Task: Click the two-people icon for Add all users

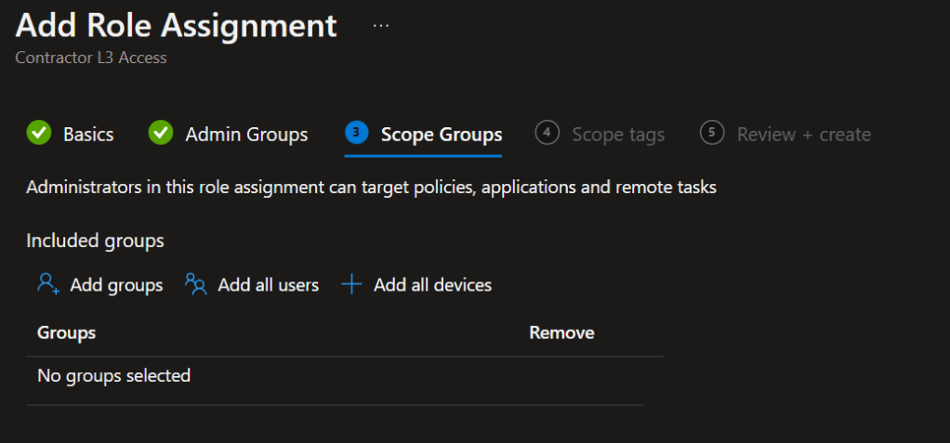Action: point(196,284)
